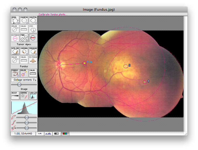Toggle the grayscale display mode button
198x150 pixels.
click(57, 134)
